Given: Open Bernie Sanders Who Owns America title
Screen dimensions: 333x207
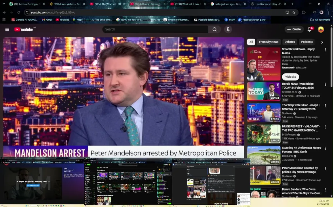Looking at the screenshot, I should click(x=302, y=191).
